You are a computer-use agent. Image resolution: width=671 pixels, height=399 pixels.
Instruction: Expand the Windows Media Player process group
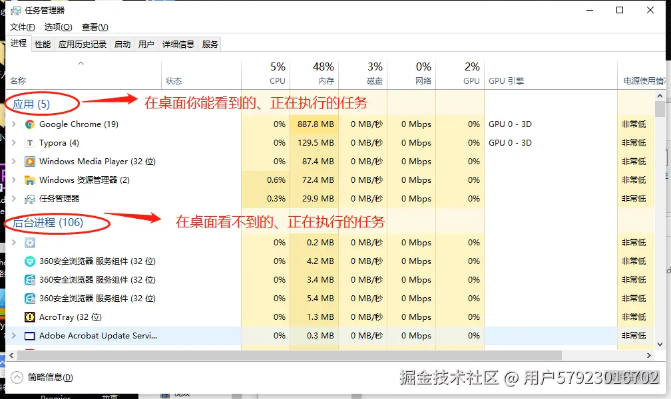(14, 161)
